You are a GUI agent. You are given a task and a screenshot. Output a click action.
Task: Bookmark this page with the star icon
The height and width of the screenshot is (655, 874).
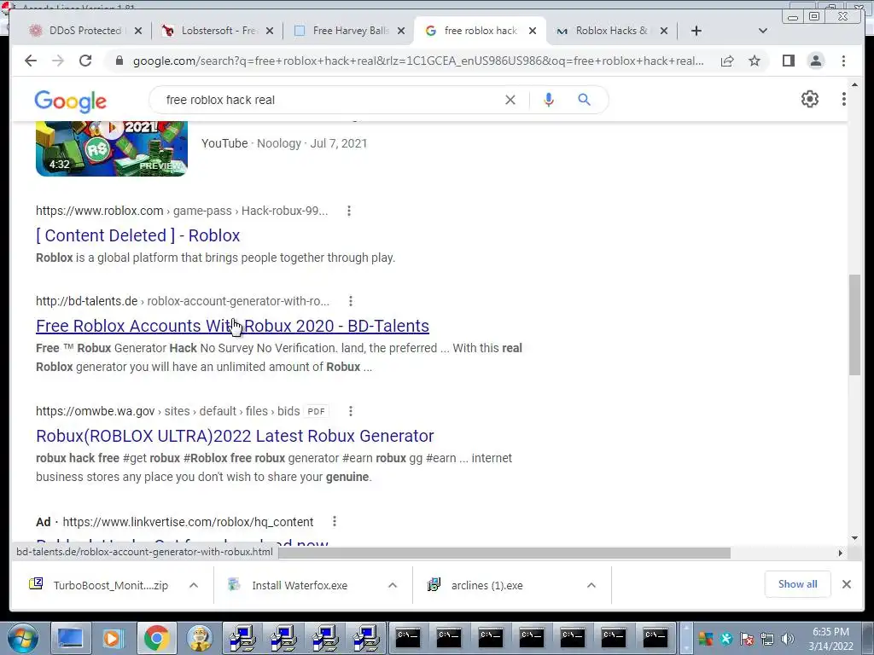tap(755, 61)
